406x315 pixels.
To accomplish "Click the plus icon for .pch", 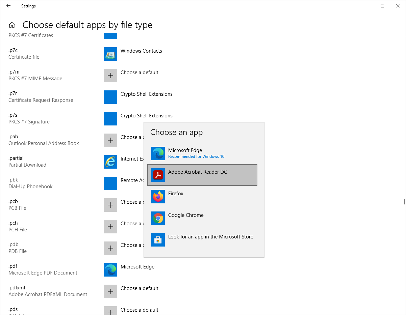I will (110, 227).
